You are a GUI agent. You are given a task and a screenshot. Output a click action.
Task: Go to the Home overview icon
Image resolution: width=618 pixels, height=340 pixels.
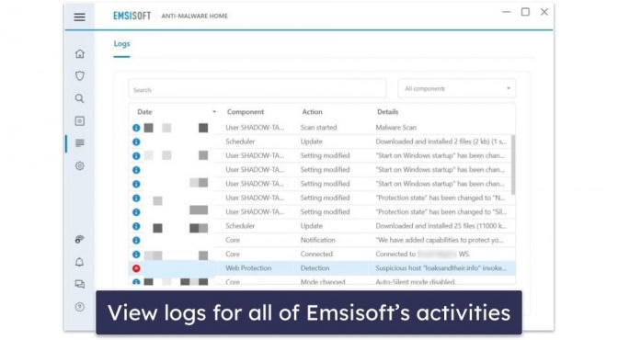coord(80,53)
